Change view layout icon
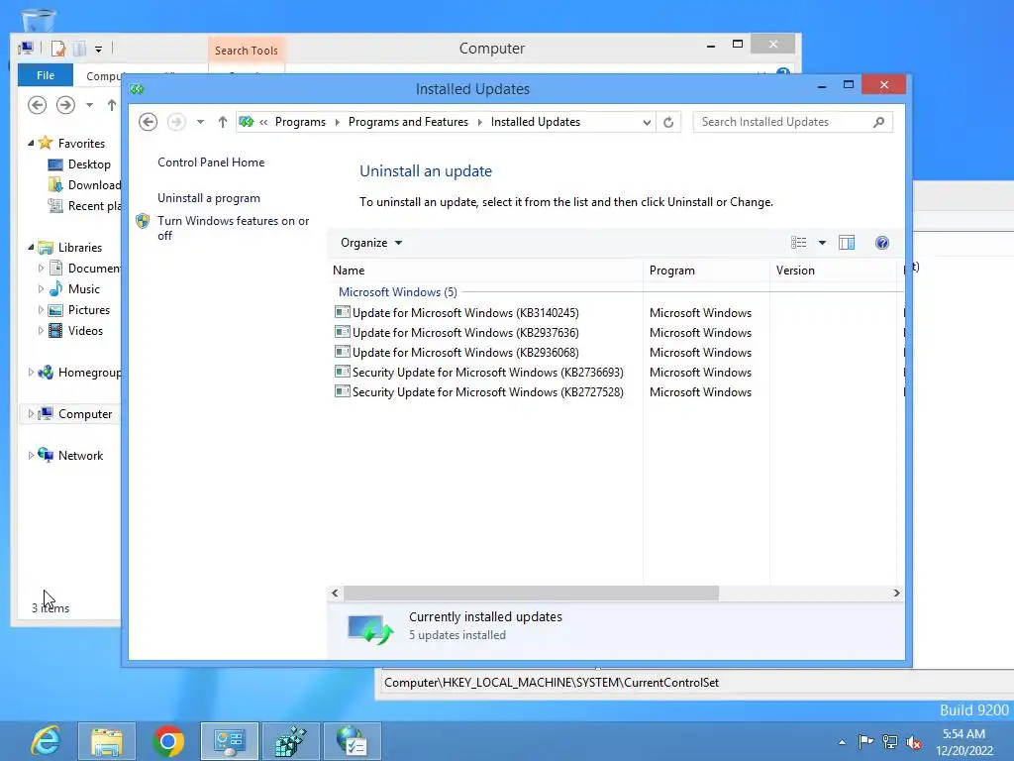Screen dimensions: 1014x761 point(799,243)
